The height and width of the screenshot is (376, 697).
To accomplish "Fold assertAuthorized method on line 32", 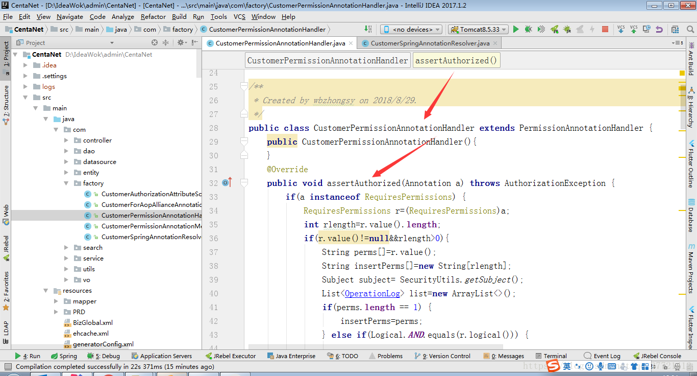I will [244, 182].
